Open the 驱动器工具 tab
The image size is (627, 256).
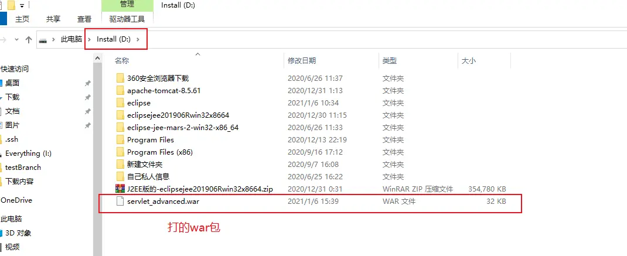coord(127,19)
